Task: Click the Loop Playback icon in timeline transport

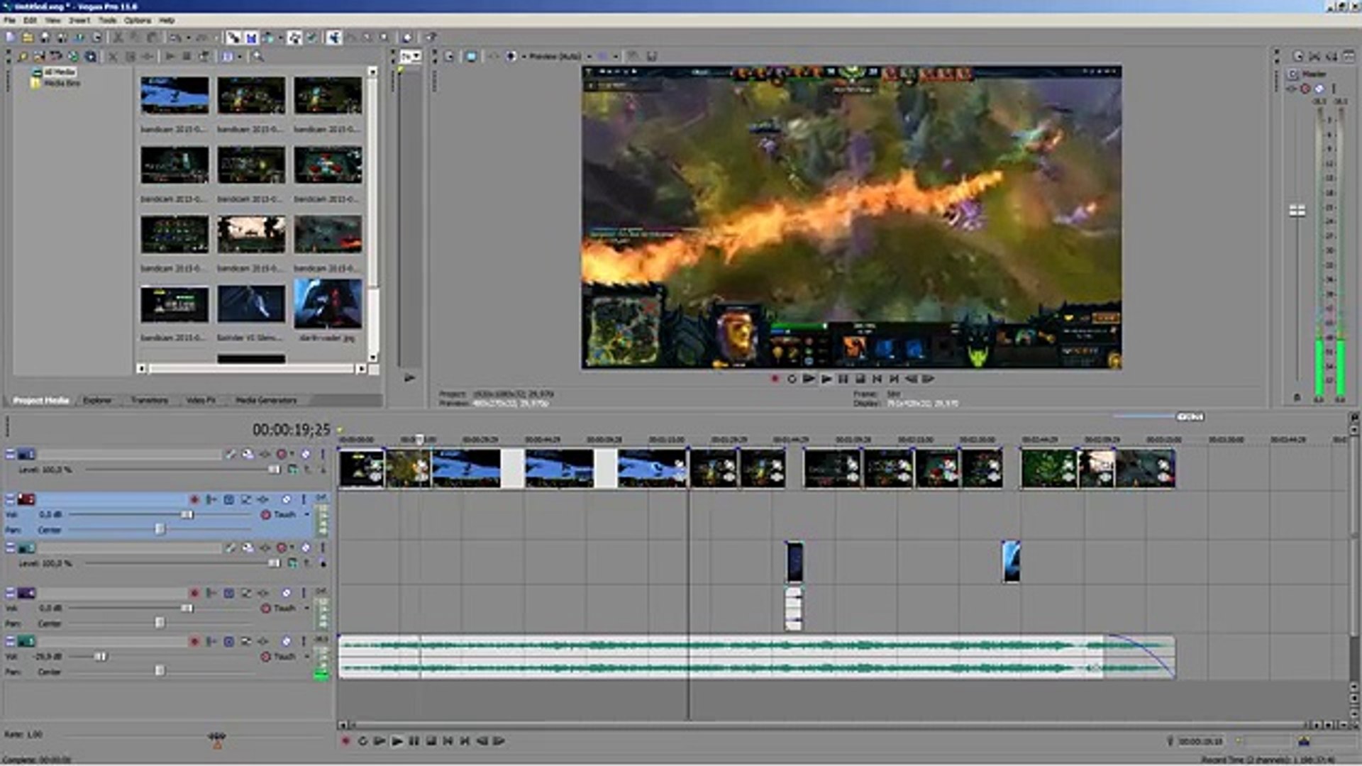Action: (362, 741)
